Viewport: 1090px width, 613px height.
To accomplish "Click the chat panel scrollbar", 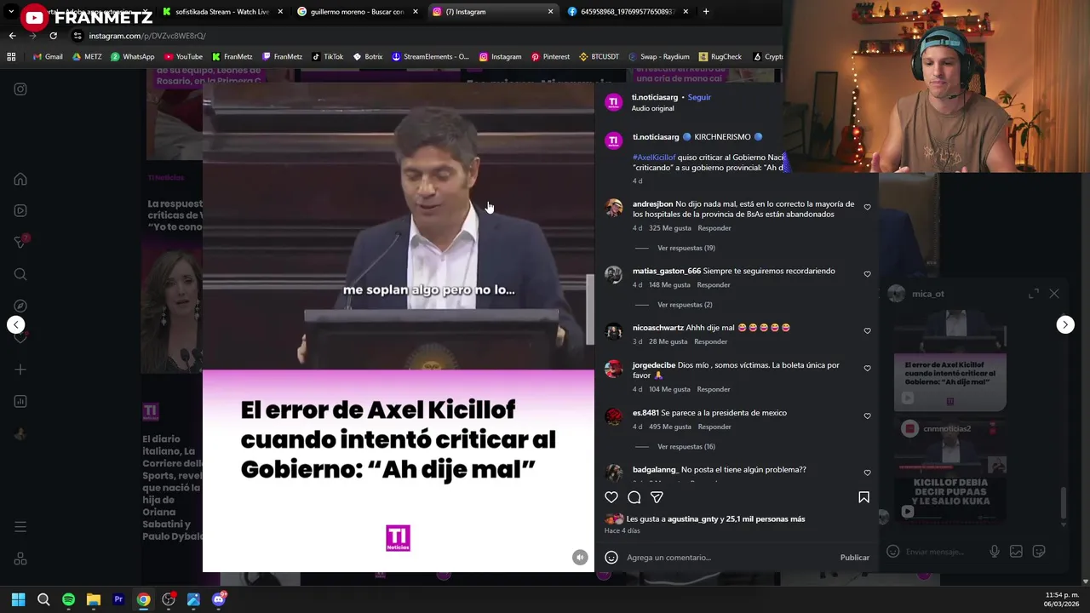I will click(1063, 503).
